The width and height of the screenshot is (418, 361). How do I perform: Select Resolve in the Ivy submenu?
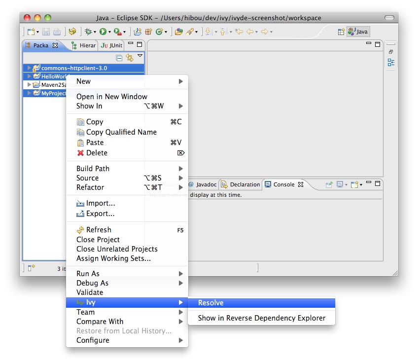point(210,303)
